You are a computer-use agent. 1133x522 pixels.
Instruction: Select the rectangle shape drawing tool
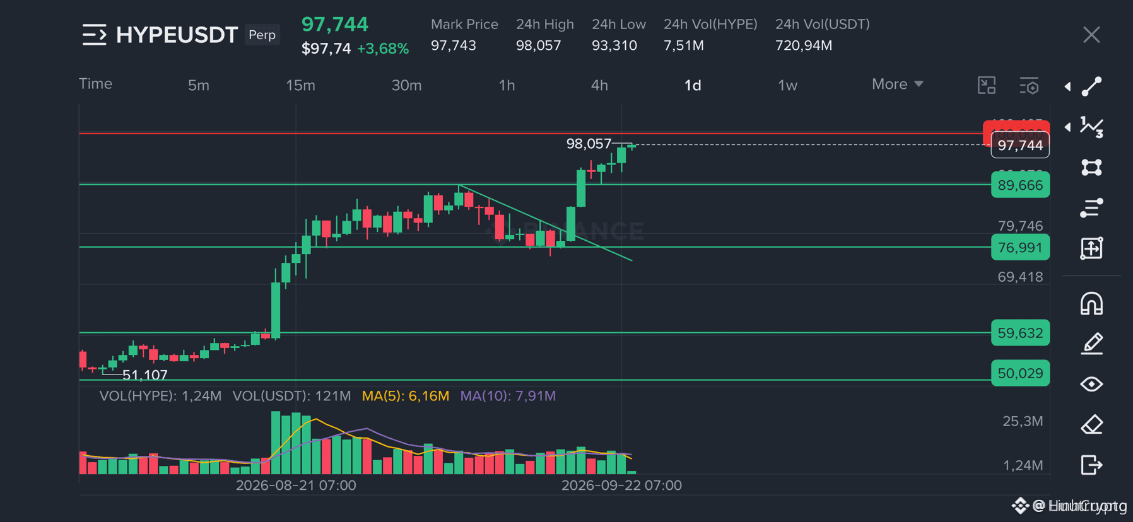[x=1091, y=167]
